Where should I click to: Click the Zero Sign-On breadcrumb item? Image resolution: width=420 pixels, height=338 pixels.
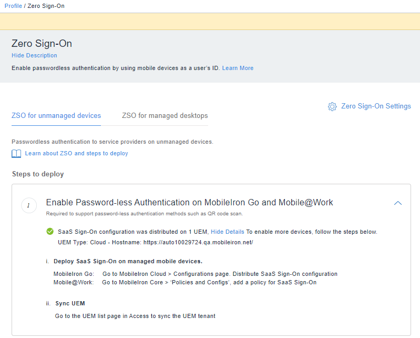tap(46, 6)
